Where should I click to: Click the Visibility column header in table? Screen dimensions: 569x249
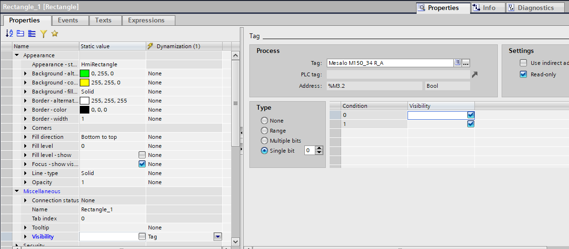click(x=441, y=106)
